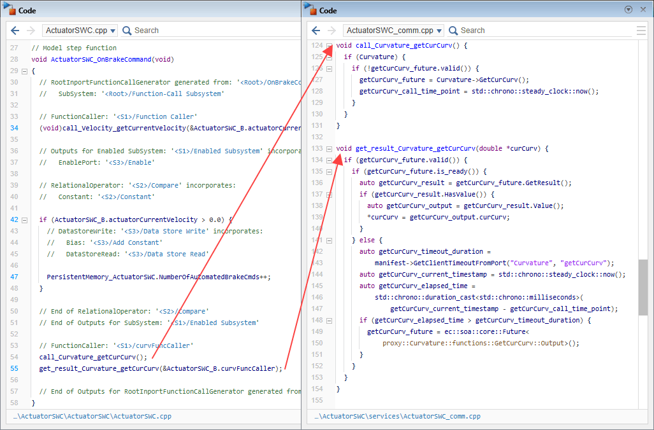Click '*curCurv = getCurCurv_output.curCurv' line
This screenshot has height=430, width=654.
439,218
